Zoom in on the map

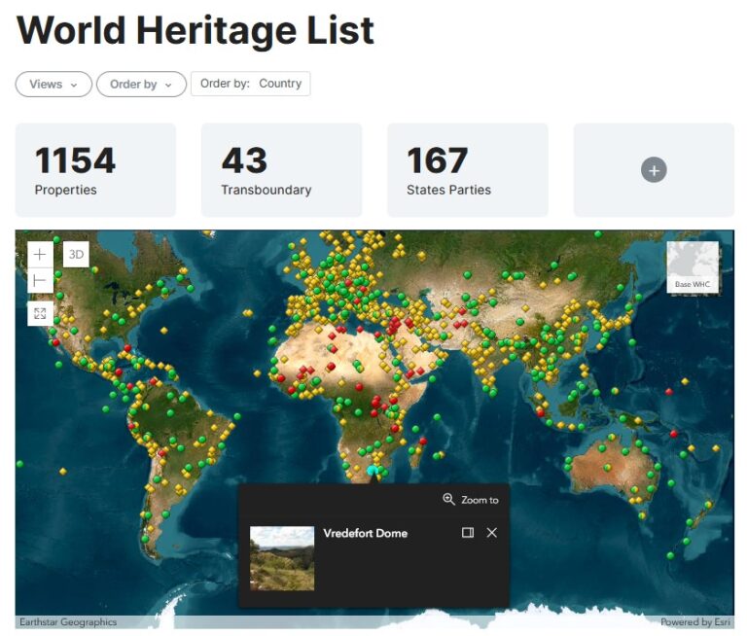pos(40,255)
